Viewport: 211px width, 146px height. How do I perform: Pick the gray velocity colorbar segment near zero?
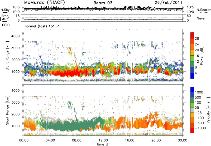tap(192, 110)
